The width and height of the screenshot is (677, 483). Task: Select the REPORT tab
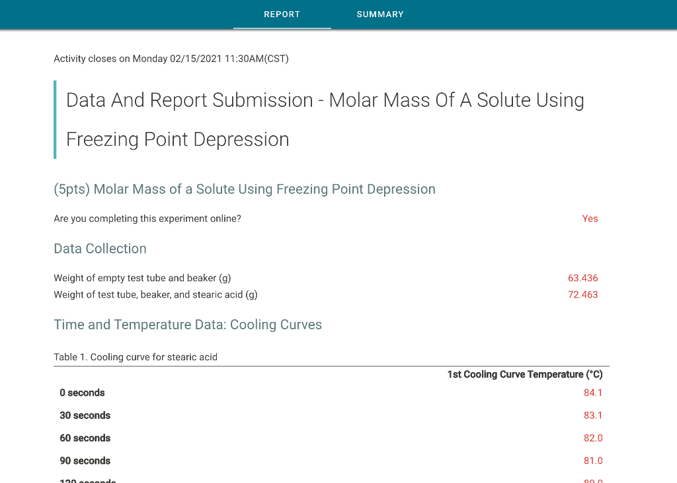pos(282,14)
